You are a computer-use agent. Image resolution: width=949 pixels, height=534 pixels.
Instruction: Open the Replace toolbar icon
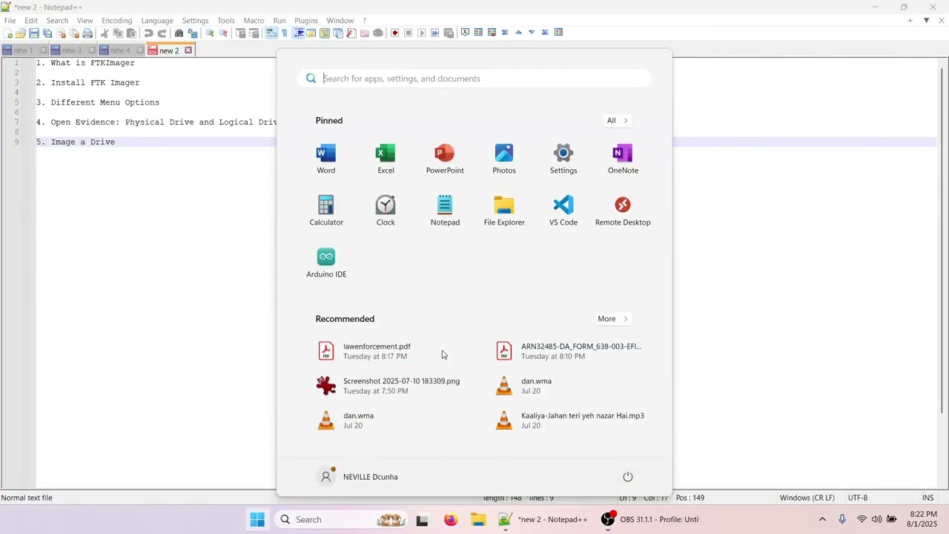[193, 33]
